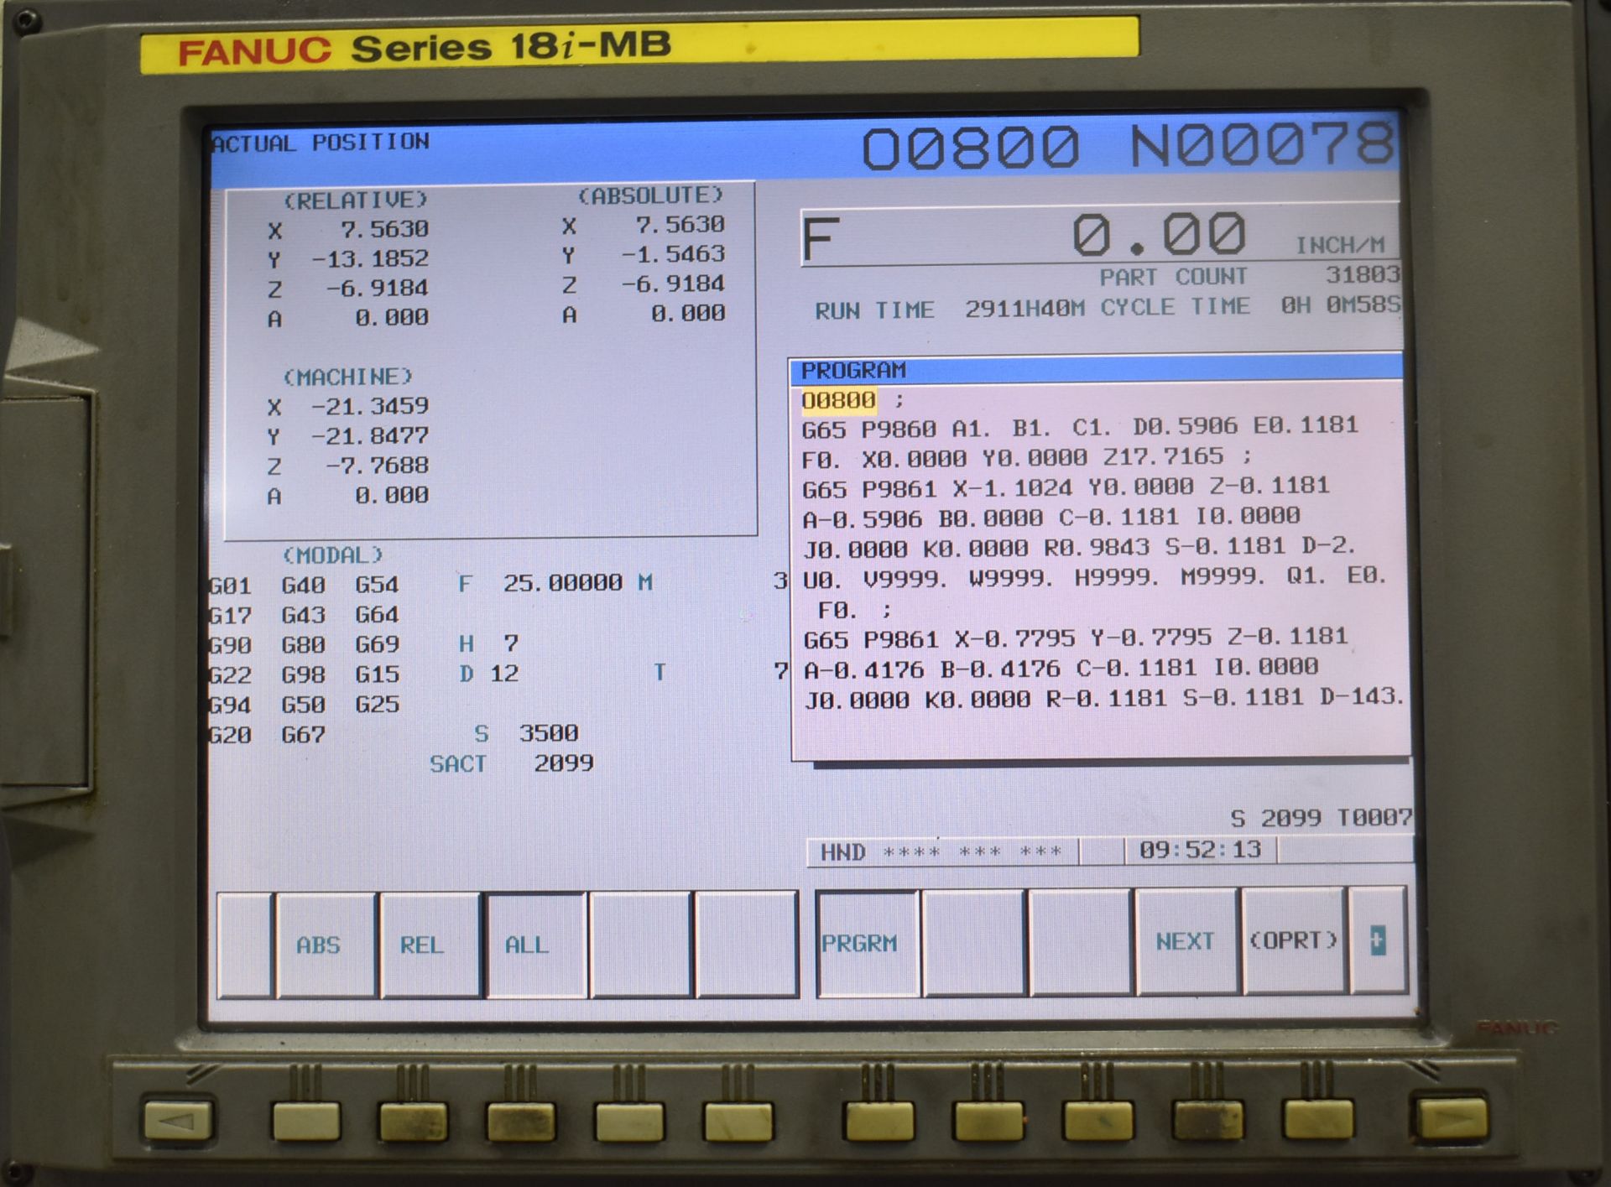Select the machine X value -21.3459
1611x1187 pixels.
[x=370, y=407]
